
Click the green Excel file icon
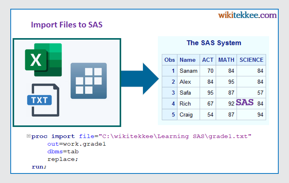pyautogui.click(x=43, y=60)
